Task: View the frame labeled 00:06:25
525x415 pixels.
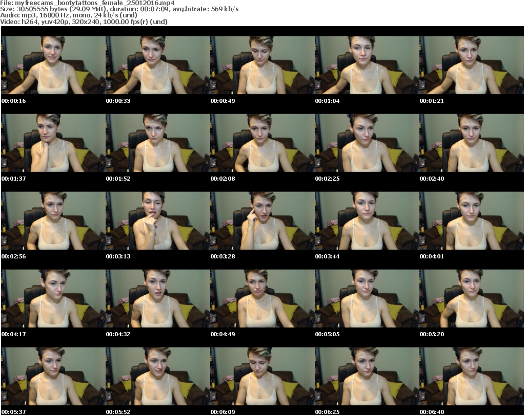Action: [367, 377]
